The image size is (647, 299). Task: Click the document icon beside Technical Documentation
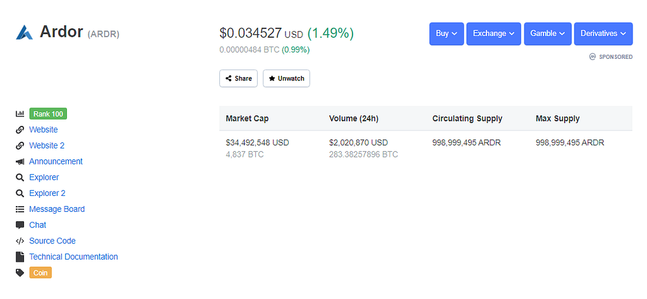[x=20, y=257]
